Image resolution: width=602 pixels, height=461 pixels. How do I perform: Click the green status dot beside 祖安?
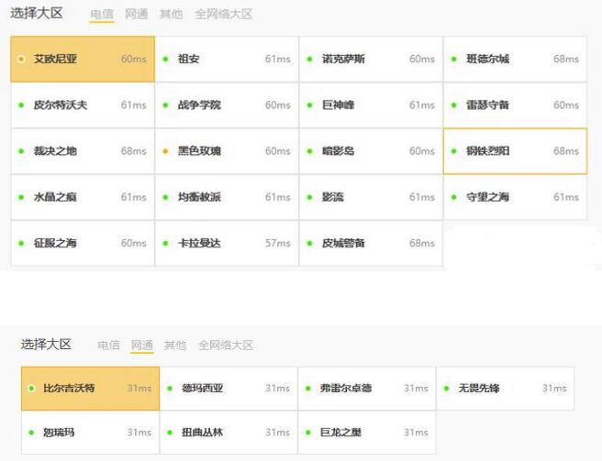[x=165, y=60]
